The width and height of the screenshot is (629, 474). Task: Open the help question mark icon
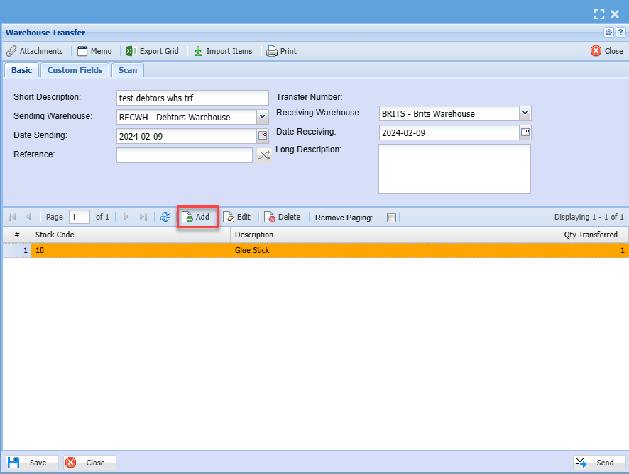coord(620,33)
